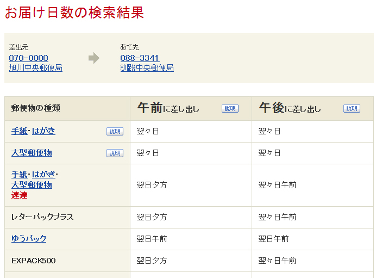Click 翌日夕方 in the 速達 row
The height and width of the screenshot is (278, 376).
click(152, 185)
